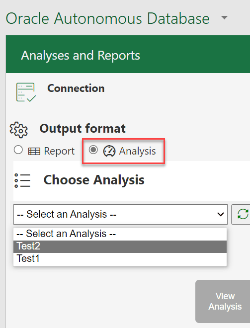The height and width of the screenshot is (328, 250).
Task: Pick Test1 from the analysis list
Action: click(120, 258)
